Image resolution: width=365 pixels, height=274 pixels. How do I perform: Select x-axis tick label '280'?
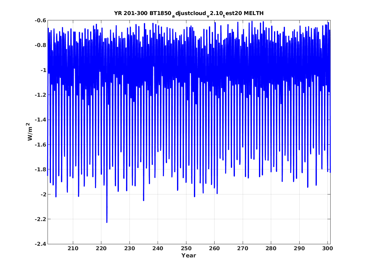271,248
